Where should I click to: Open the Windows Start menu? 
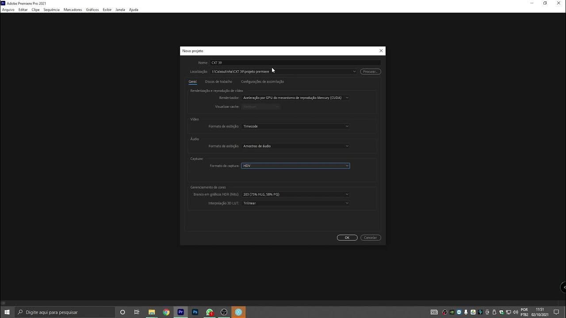(7, 312)
